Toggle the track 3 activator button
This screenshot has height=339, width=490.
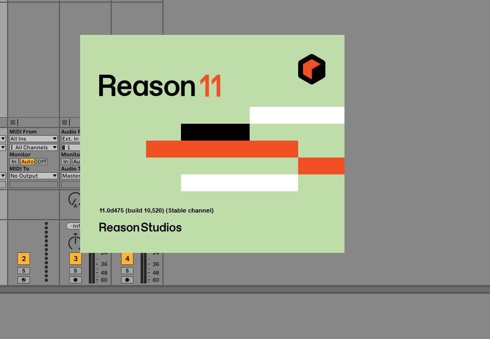[x=75, y=259]
